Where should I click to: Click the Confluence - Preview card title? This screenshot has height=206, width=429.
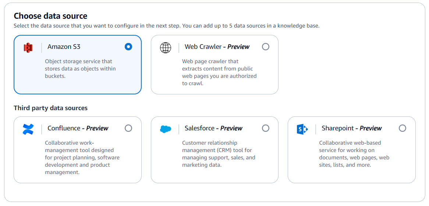tap(78, 128)
